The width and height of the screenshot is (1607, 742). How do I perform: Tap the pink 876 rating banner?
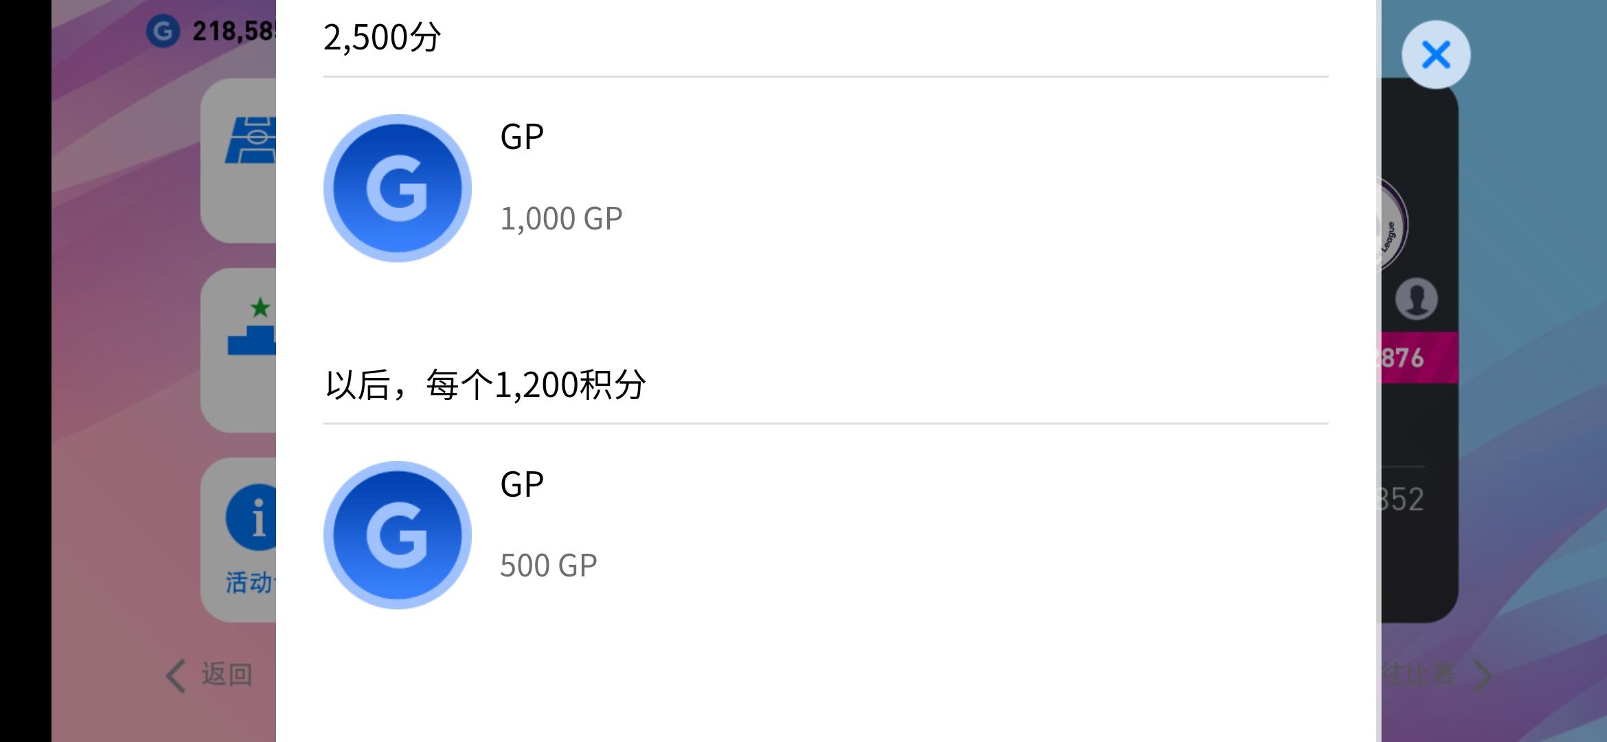pyautogui.click(x=1420, y=357)
